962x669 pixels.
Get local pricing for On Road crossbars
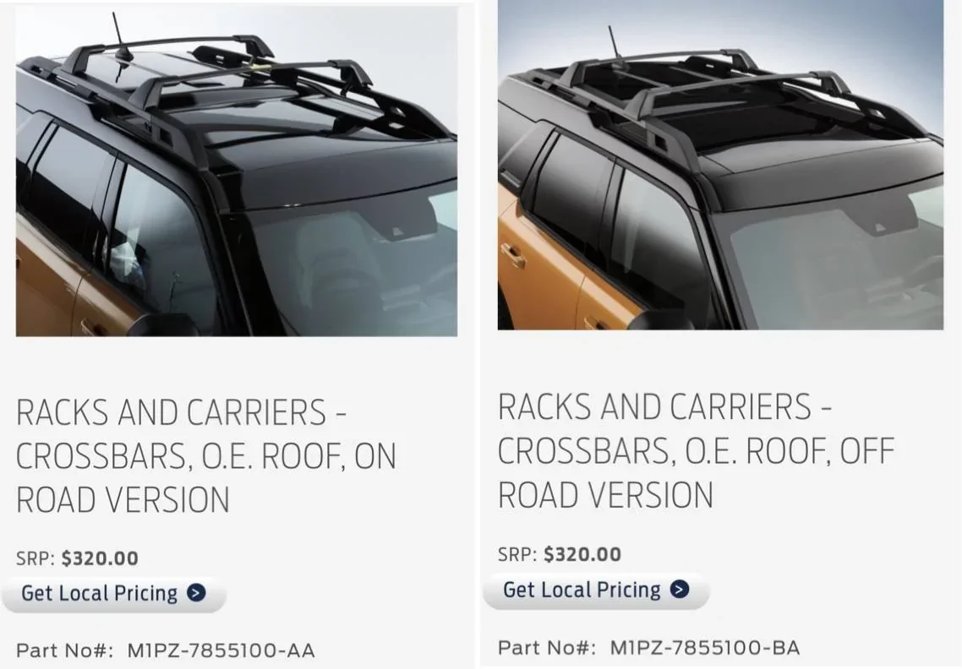(113, 594)
